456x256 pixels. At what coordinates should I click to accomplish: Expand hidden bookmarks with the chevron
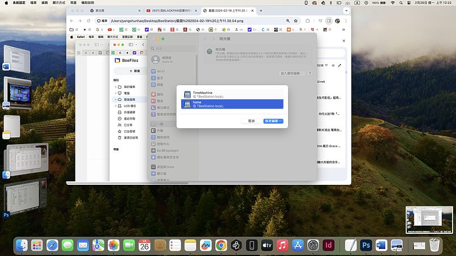[x=343, y=30]
